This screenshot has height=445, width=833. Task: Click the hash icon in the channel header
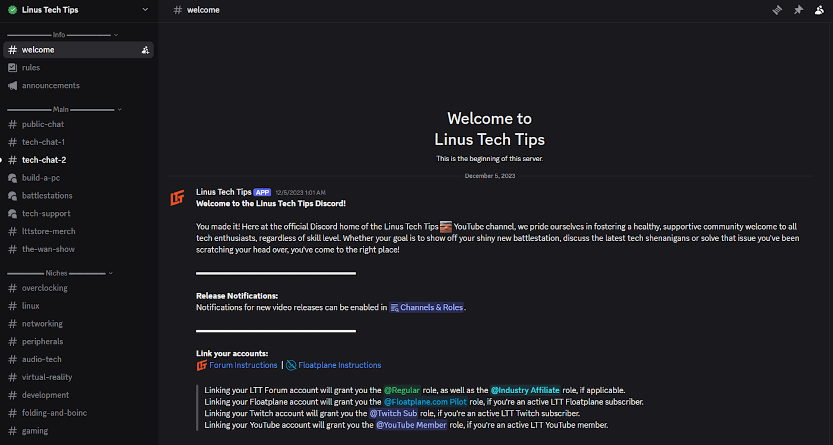click(x=177, y=10)
